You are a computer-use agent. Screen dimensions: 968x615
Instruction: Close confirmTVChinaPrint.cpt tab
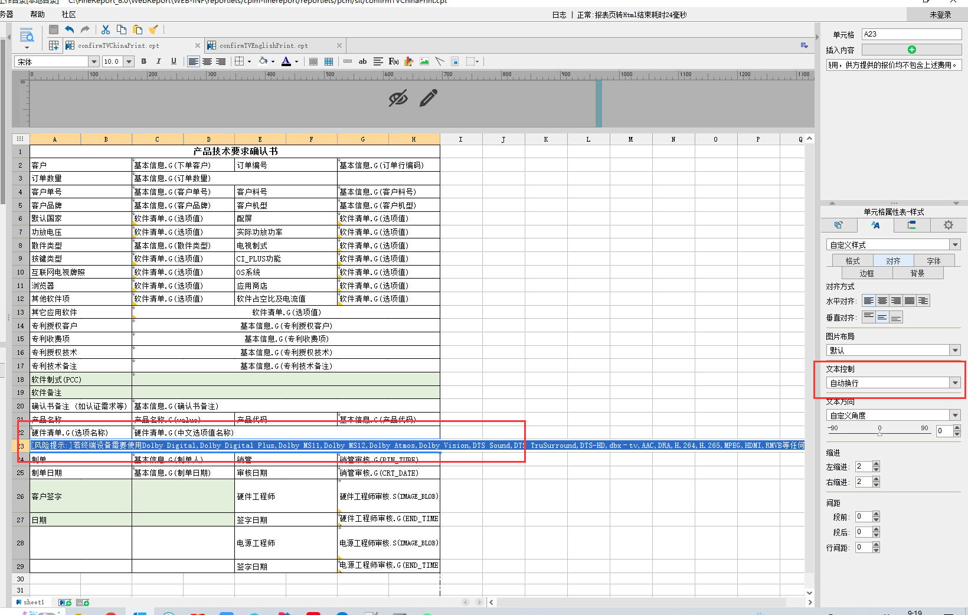point(198,45)
